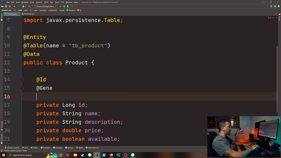Click the 'main' breadcrumb segment
Viewport: 281px width, 158px height.
tap(20, 10)
